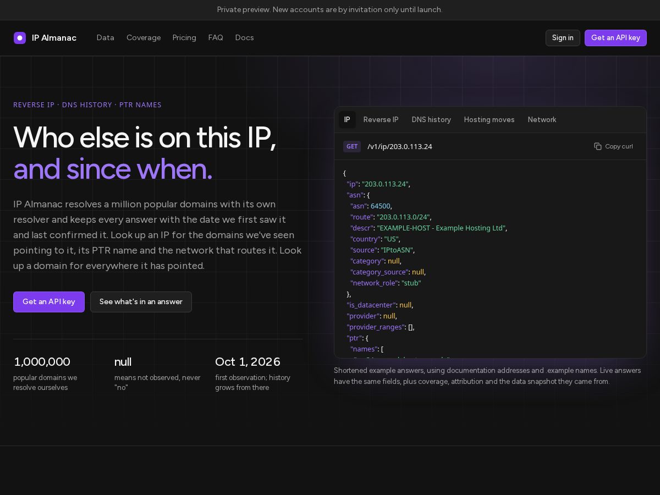Click the IP Almanac logo icon
The image size is (660, 495).
point(20,38)
